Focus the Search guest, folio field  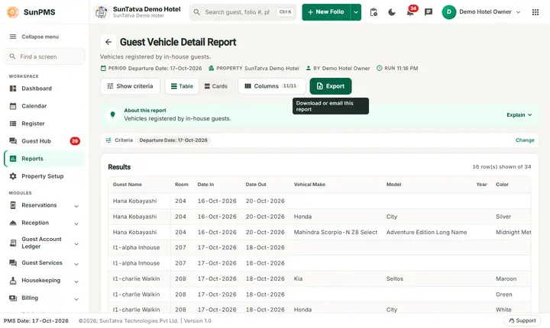click(x=243, y=12)
